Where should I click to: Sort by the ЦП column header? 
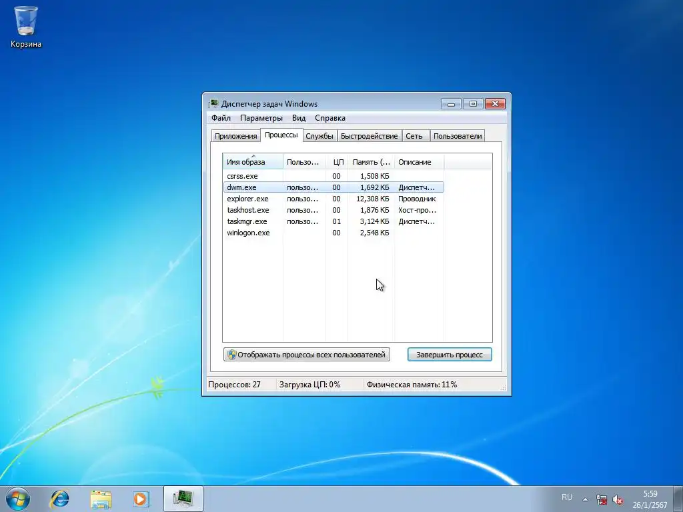(337, 161)
